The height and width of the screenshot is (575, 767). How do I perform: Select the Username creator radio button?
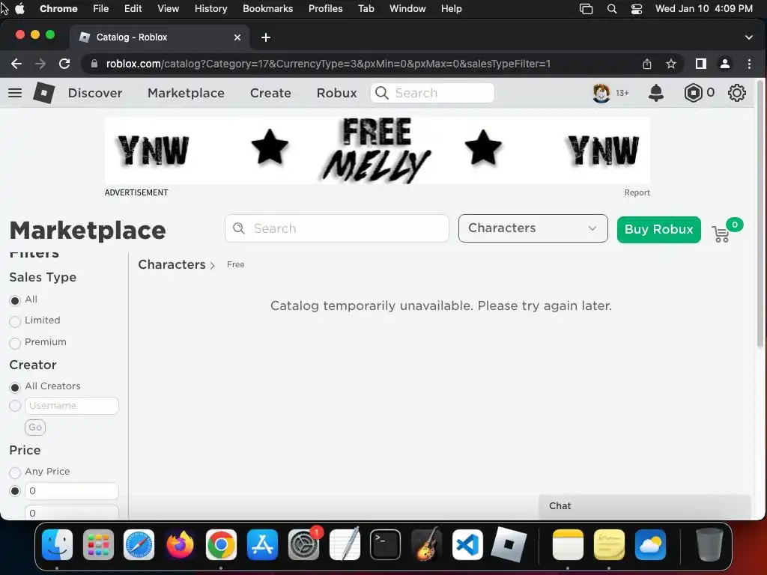[x=15, y=406]
